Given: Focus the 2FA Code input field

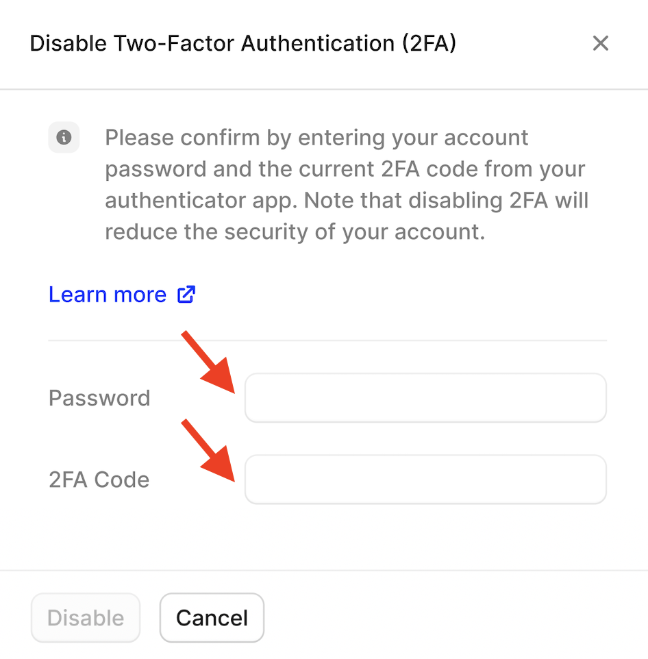Looking at the screenshot, I should [x=425, y=479].
